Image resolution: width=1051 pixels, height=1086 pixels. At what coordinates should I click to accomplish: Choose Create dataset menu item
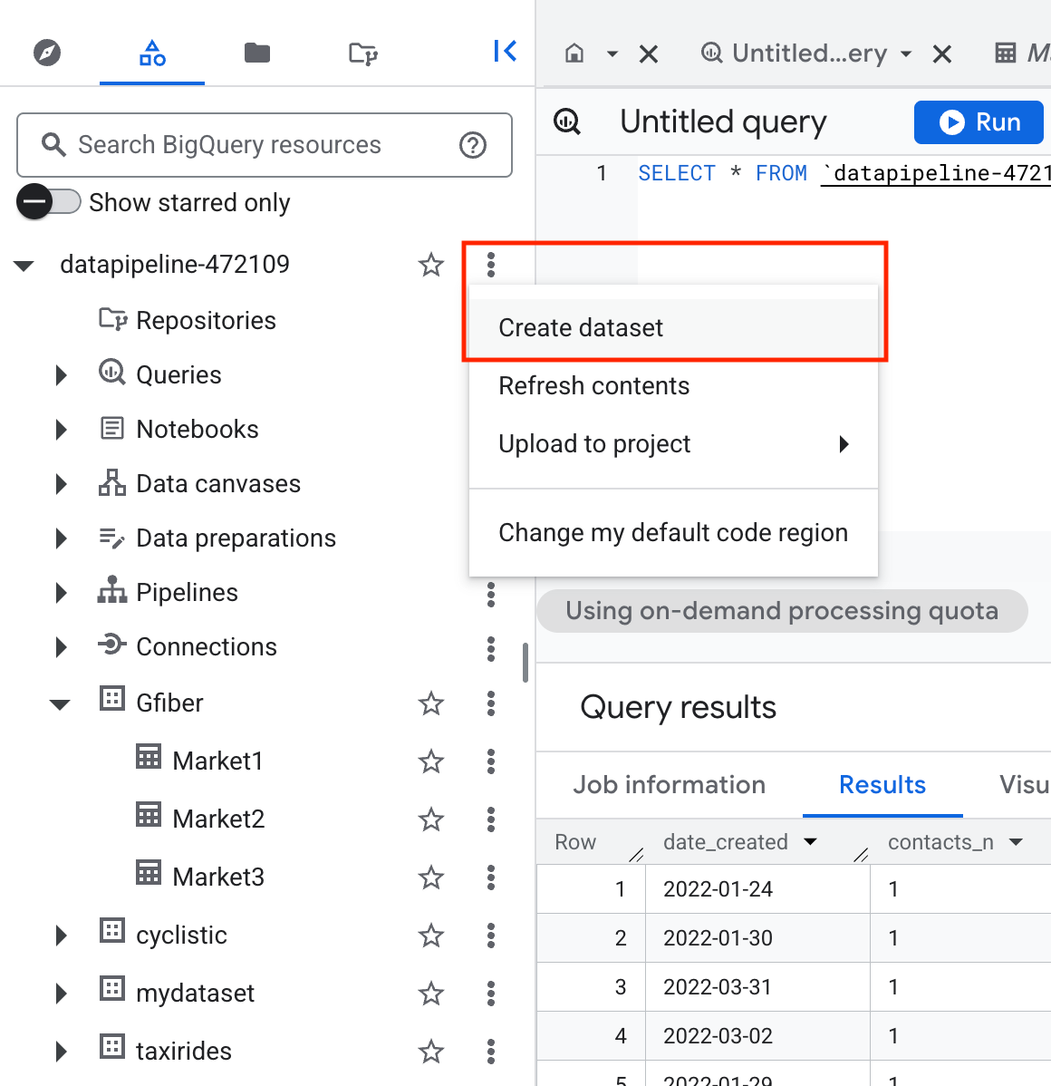coord(673,327)
